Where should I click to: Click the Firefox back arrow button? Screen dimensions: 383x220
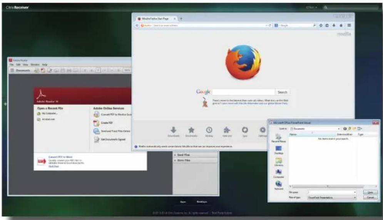137,25
